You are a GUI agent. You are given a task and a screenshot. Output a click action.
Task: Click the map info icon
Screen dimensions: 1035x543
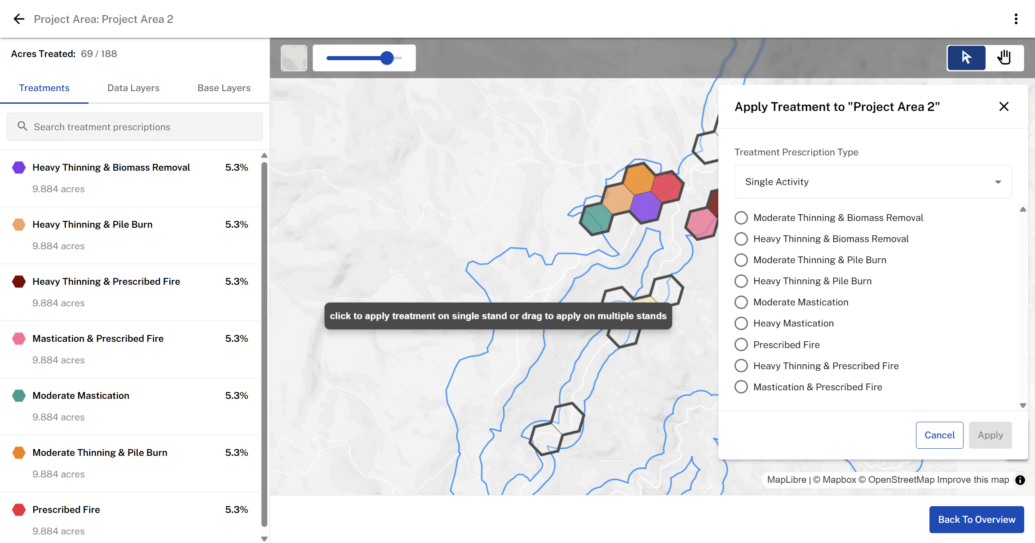click(x=1020, y=480)
